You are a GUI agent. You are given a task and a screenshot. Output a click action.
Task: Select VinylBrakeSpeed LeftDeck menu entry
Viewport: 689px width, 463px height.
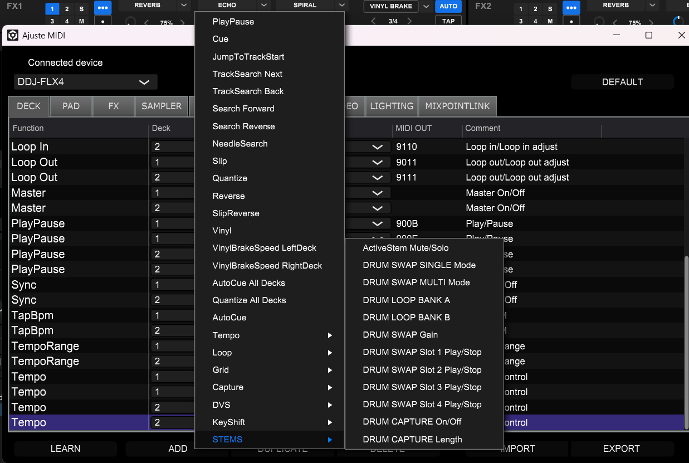pos(269,248)
